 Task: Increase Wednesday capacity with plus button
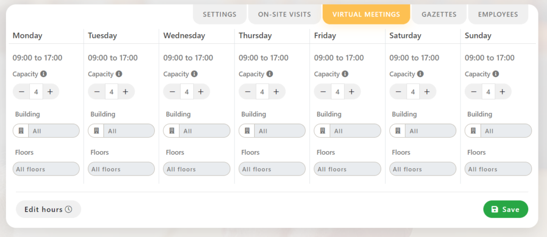(x=201, y=92)
